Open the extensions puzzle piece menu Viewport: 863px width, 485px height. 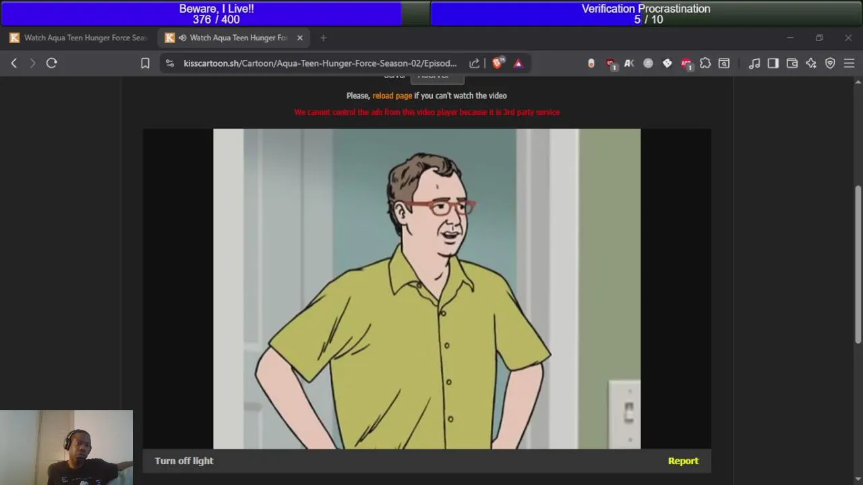click(705, 63)
